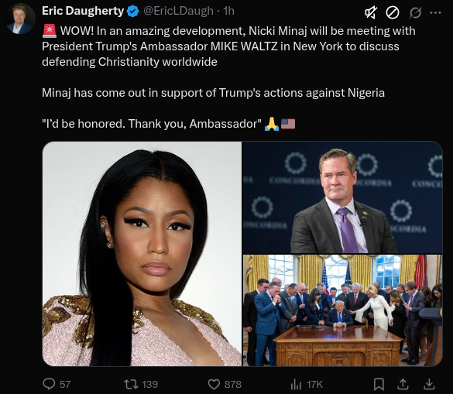This screenshot has height=394, width=453.
Task: Click the tweet text about Nigeria
Action: point(213,93)
